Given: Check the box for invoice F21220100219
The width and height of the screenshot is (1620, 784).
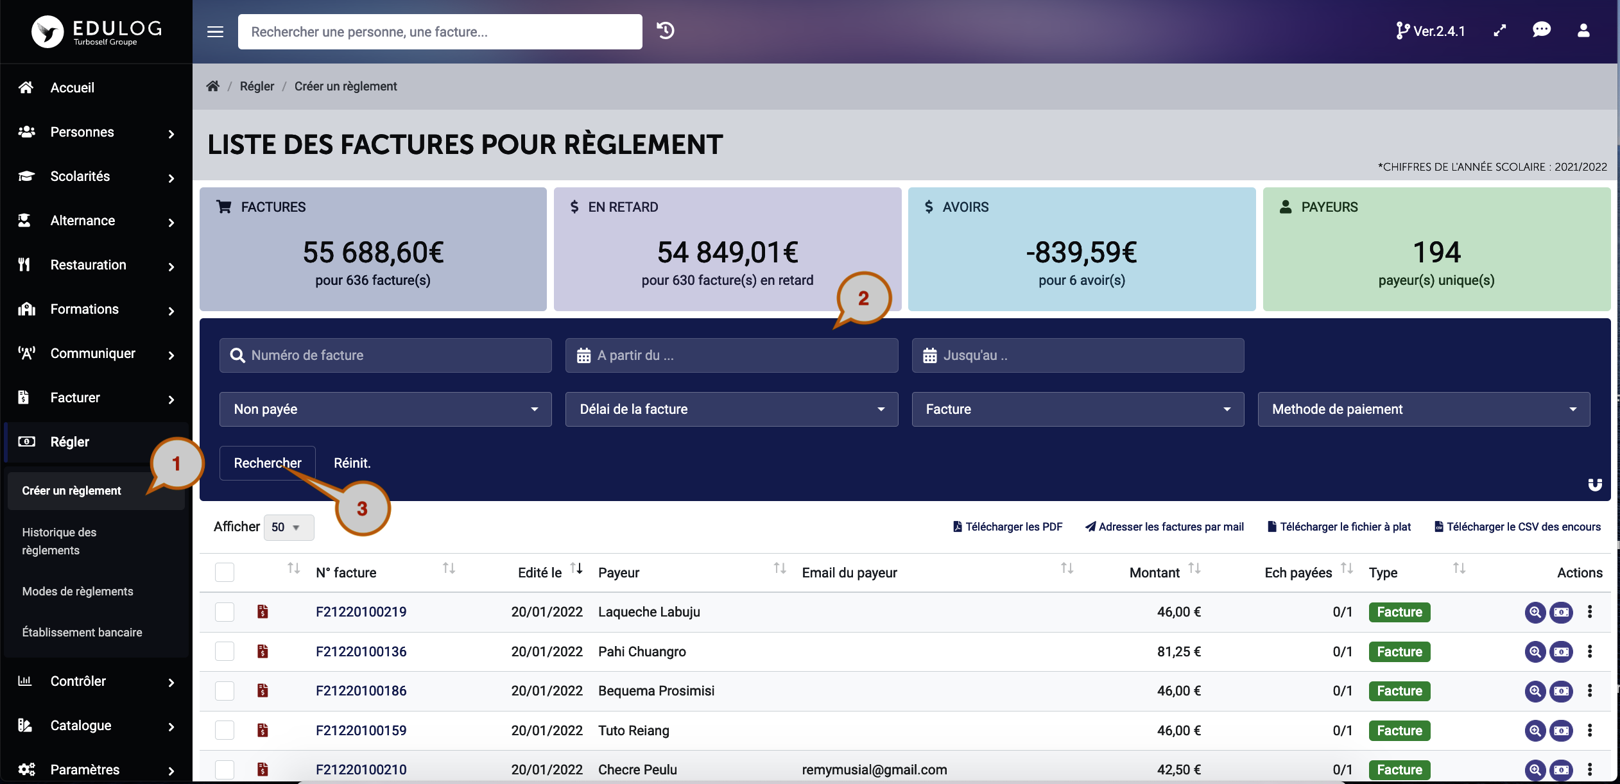Looking at the screenshot, I should point(225,612).
